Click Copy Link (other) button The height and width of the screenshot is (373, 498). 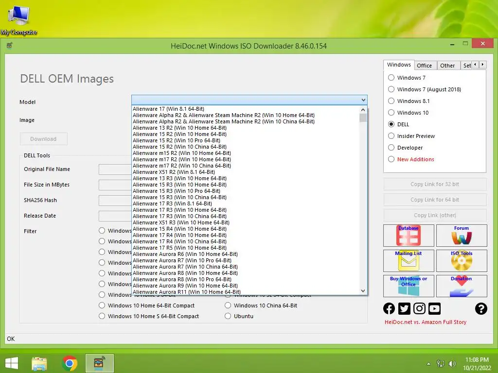[x=435, y=215]
